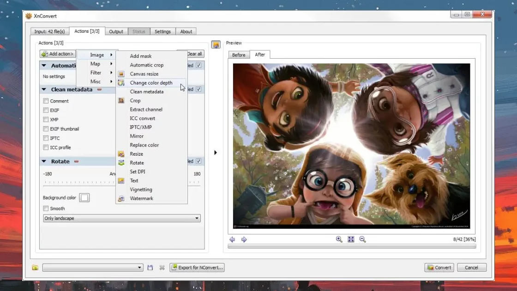Open the preset selection combo box
The width and height of the screenshot is (517, 291).
pyautogui.click(x=93, y=267)
